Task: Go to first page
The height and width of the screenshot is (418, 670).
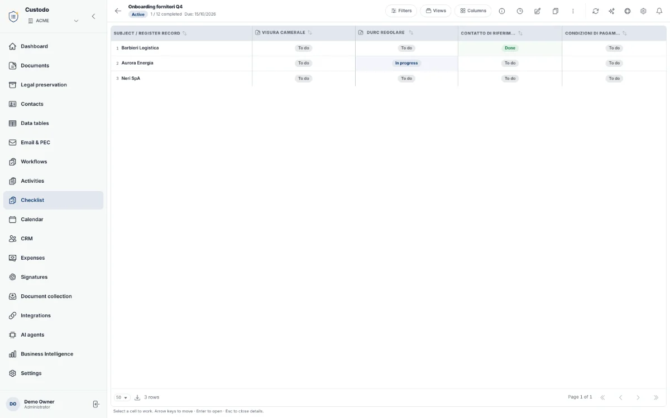Action: point(602,397)
